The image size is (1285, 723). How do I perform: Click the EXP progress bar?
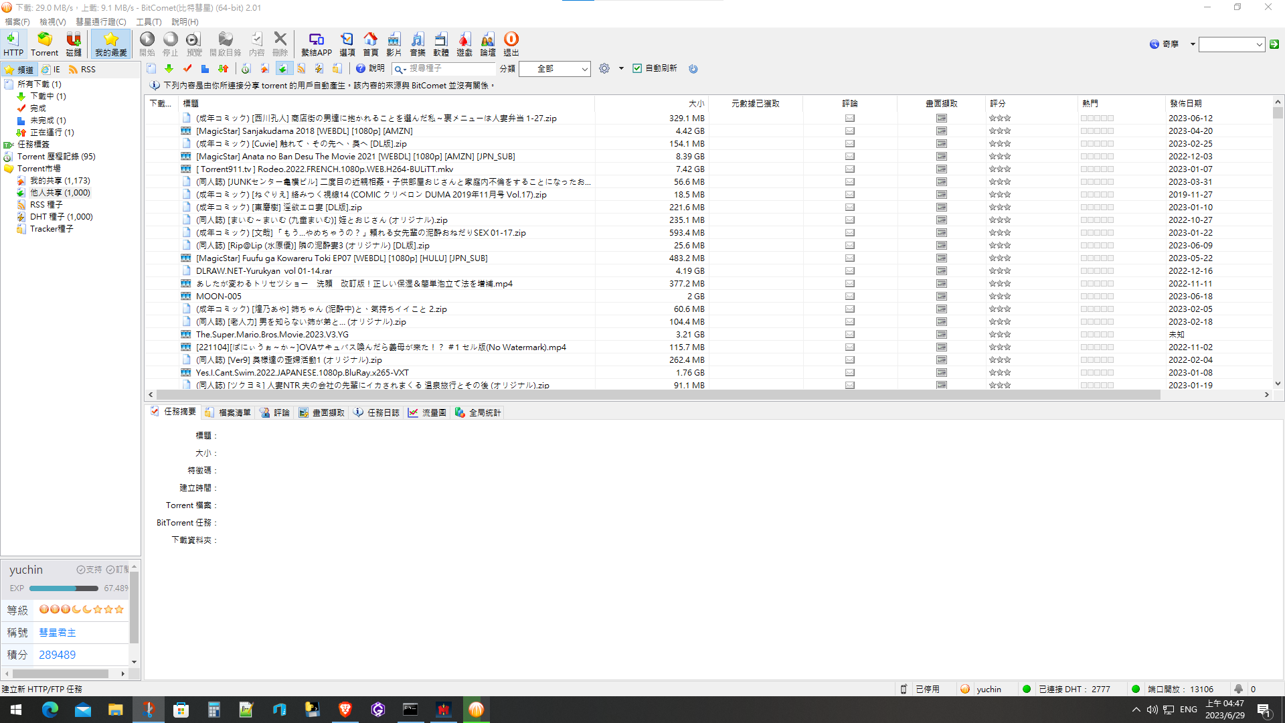click(x=64, y=588)
